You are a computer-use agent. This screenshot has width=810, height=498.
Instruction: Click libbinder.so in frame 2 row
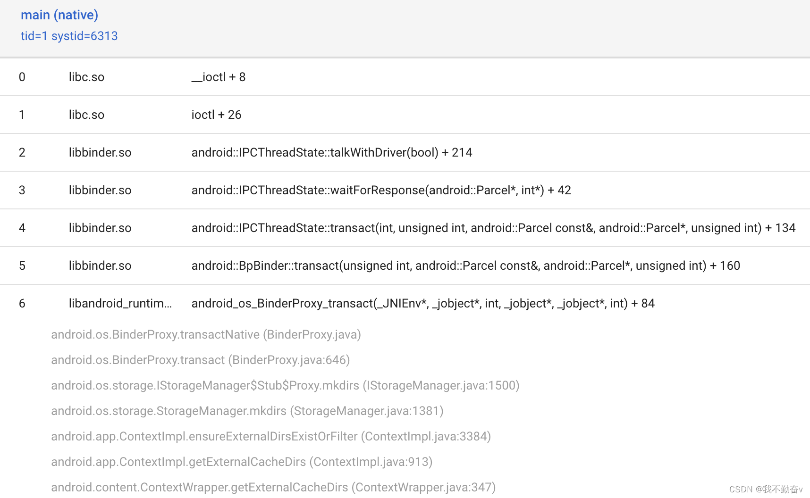(x=100, y=152)
